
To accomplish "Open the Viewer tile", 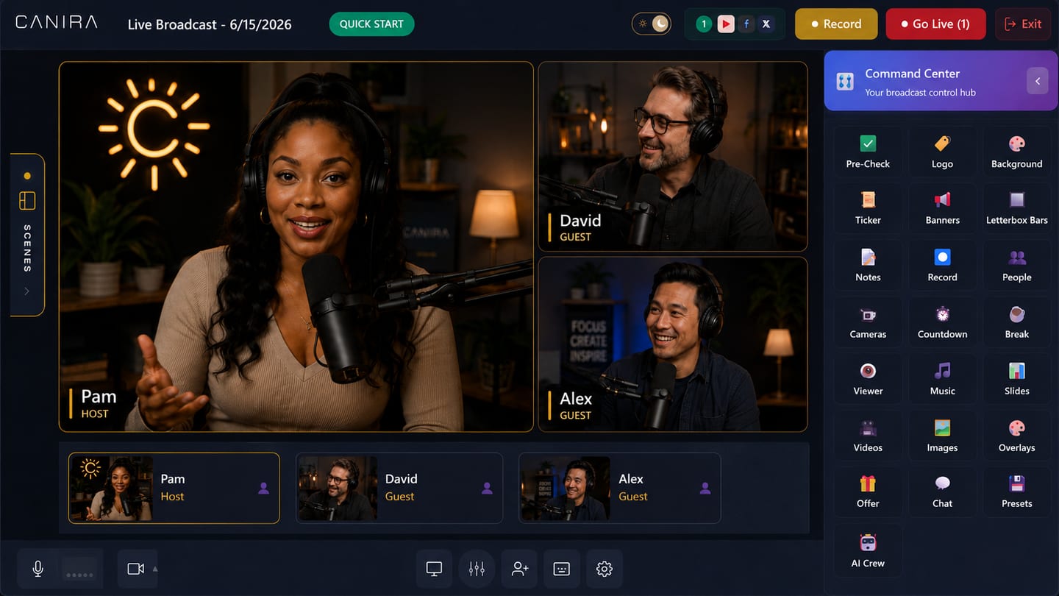I will pyautogui.click(x=868, y=377).
